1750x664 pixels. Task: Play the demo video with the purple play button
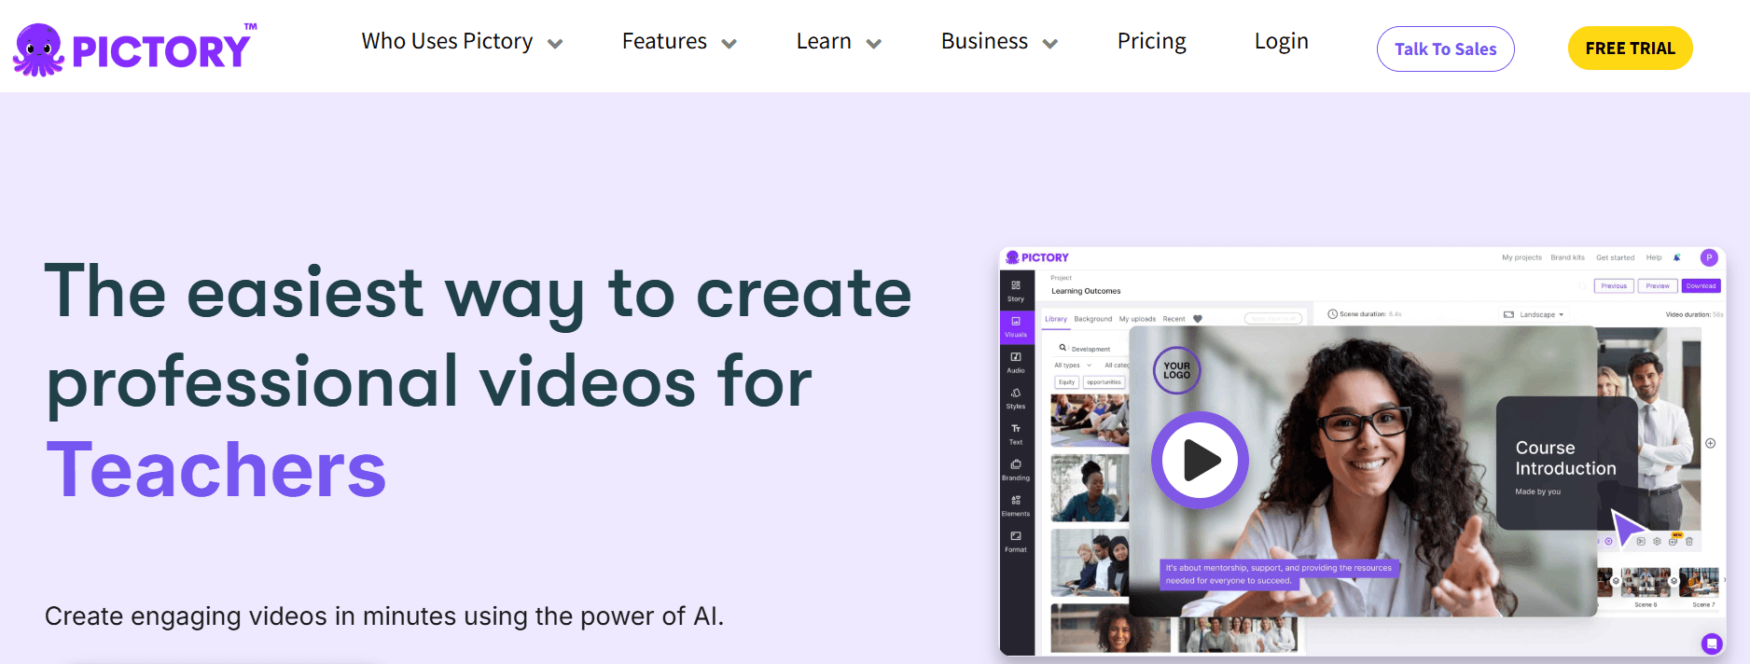pos(1200,460)
